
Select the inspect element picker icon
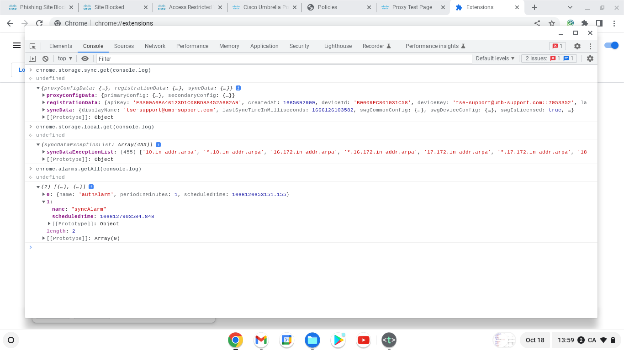(32, 46)
